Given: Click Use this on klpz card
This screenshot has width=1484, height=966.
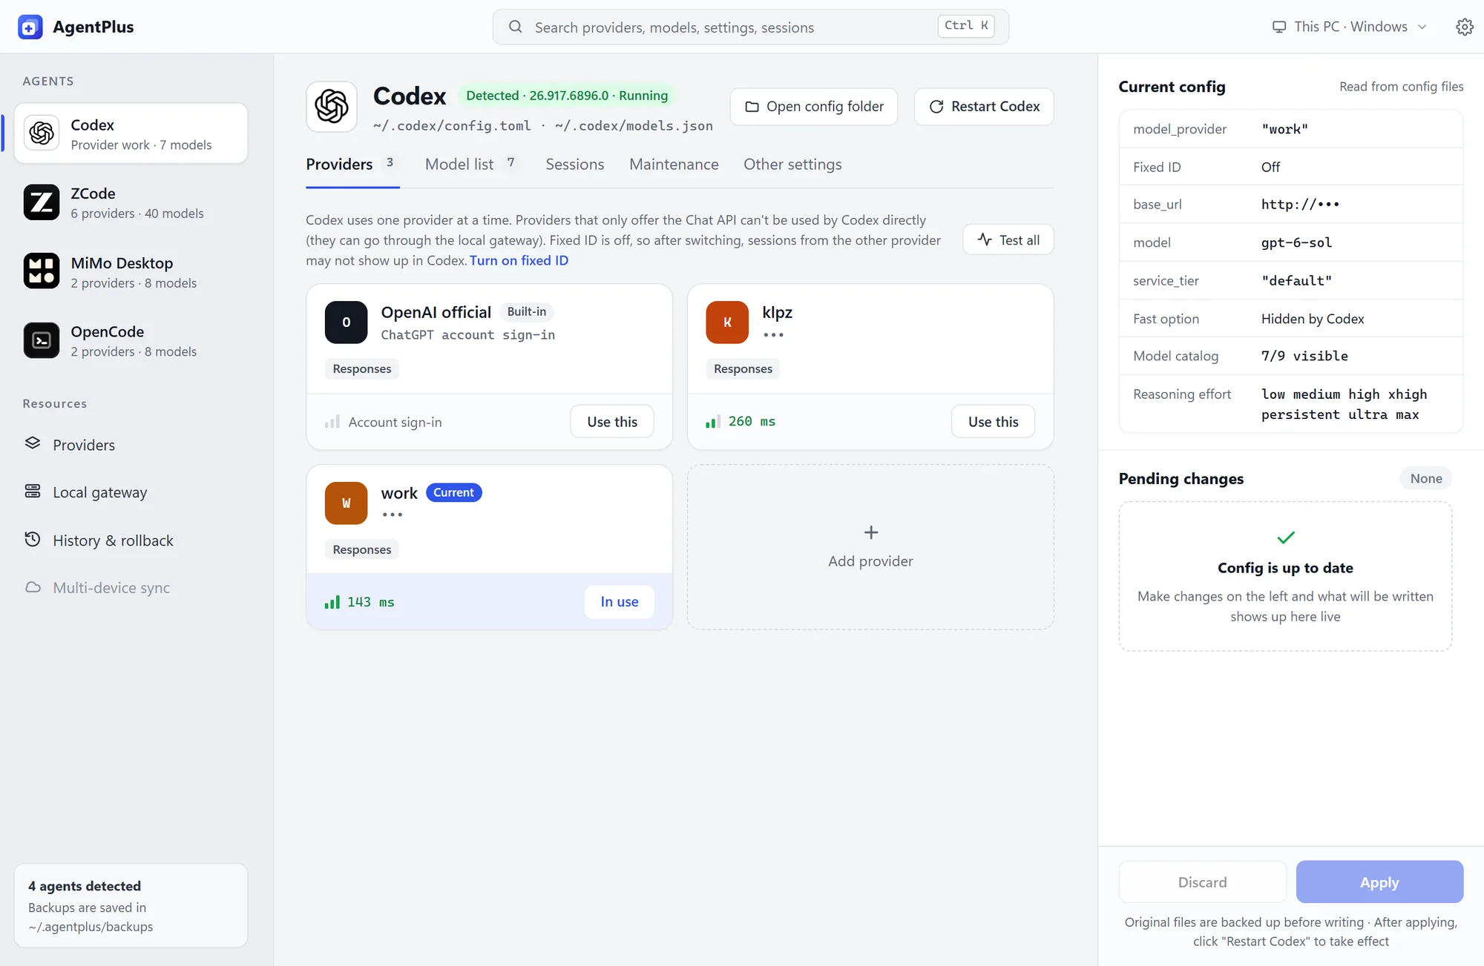Looking at the screenshot, I should point(994,422).
